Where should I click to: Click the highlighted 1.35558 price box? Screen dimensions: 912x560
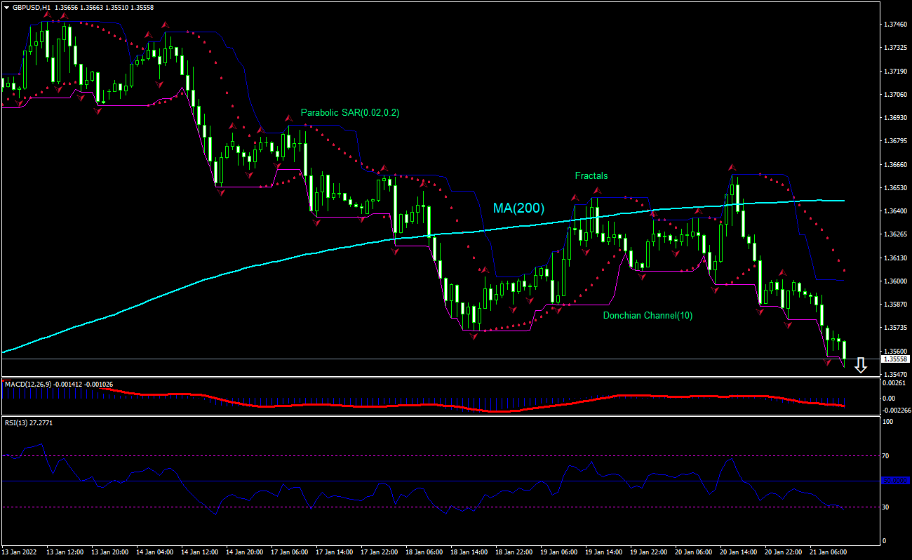[x=894, y=358]
